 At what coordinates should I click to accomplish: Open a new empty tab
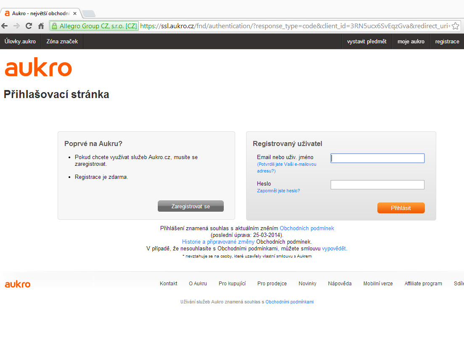point(88,13)
